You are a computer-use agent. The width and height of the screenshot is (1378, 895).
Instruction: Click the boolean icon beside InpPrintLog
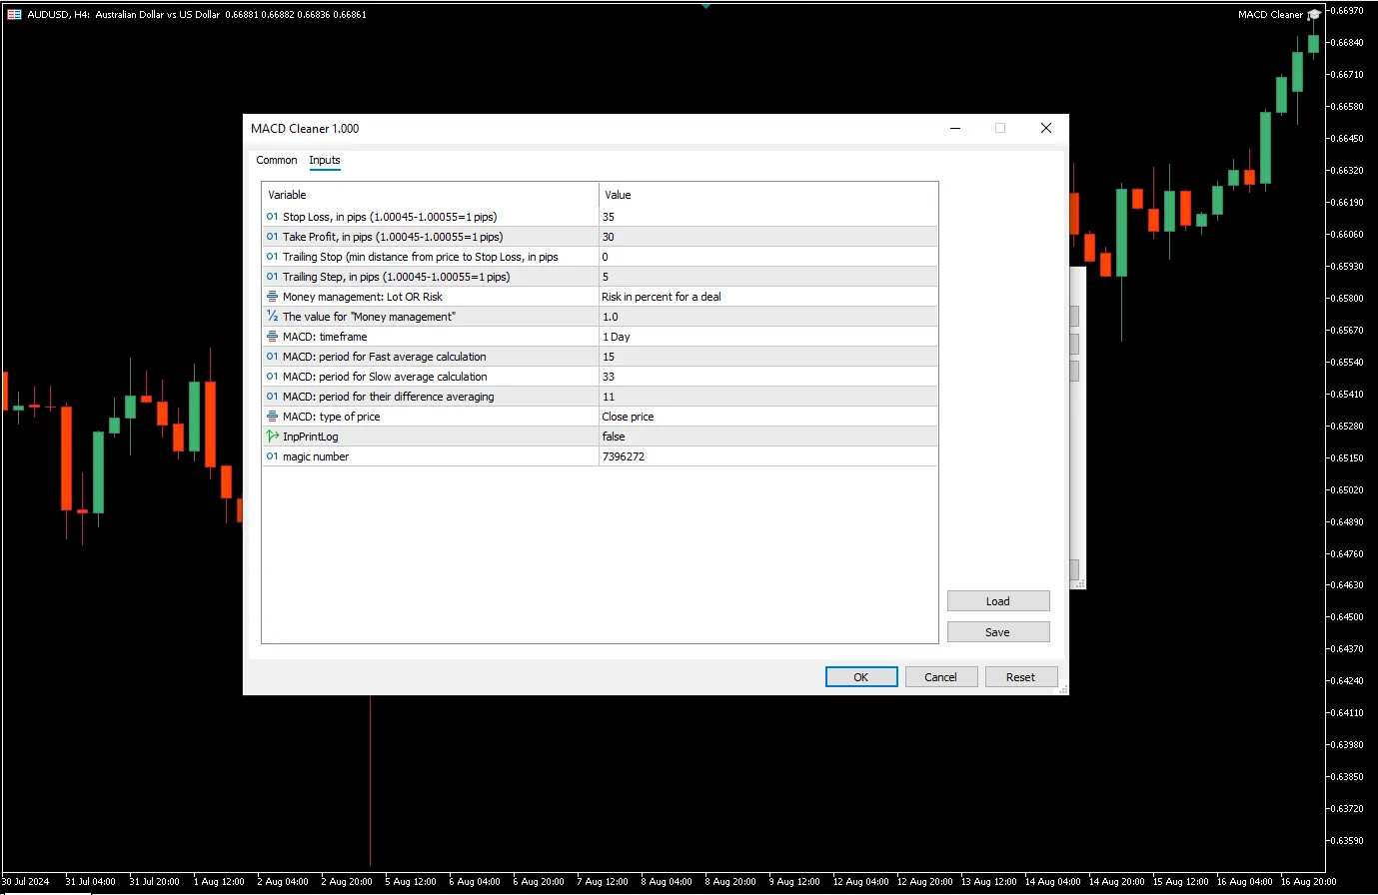[x=272, y=437]
